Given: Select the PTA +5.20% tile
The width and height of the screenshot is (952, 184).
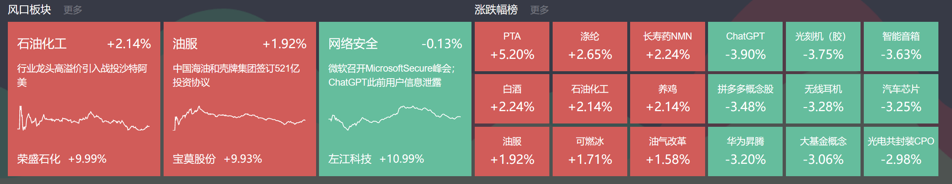Looking at the screenshot, I should [x=512, y=46].
